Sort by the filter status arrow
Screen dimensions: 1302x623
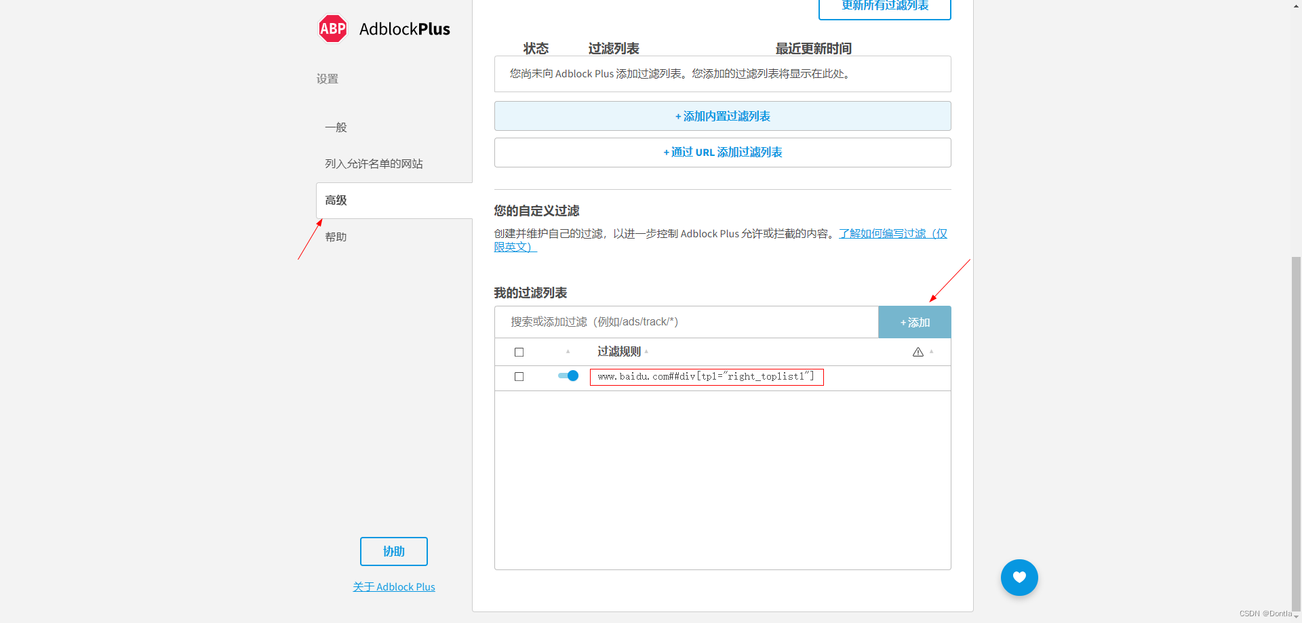(x=568, y=351)
